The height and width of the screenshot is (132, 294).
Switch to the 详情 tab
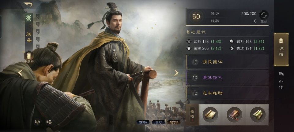[281, 50]
